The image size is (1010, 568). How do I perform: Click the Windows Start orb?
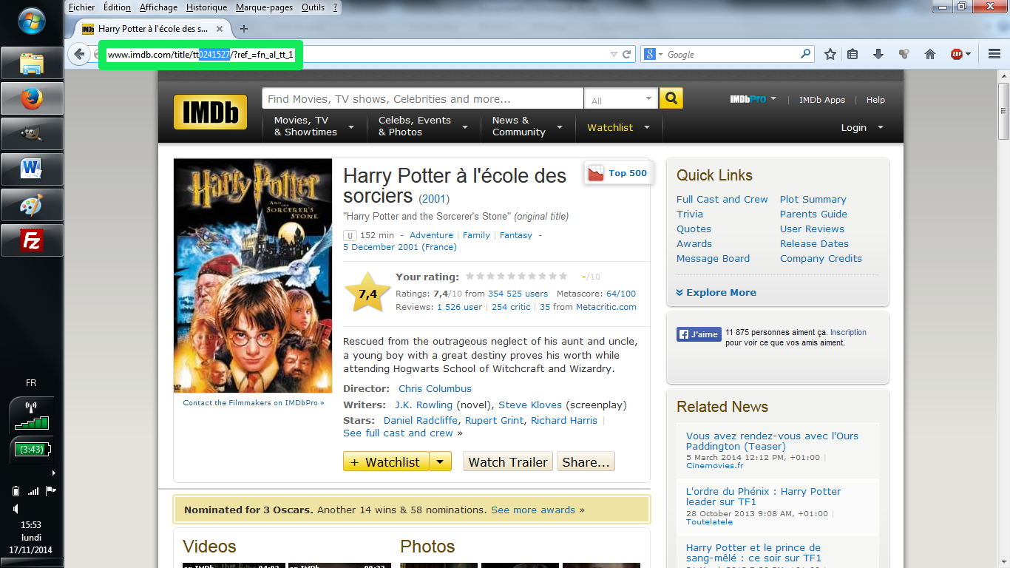(32, 21)
